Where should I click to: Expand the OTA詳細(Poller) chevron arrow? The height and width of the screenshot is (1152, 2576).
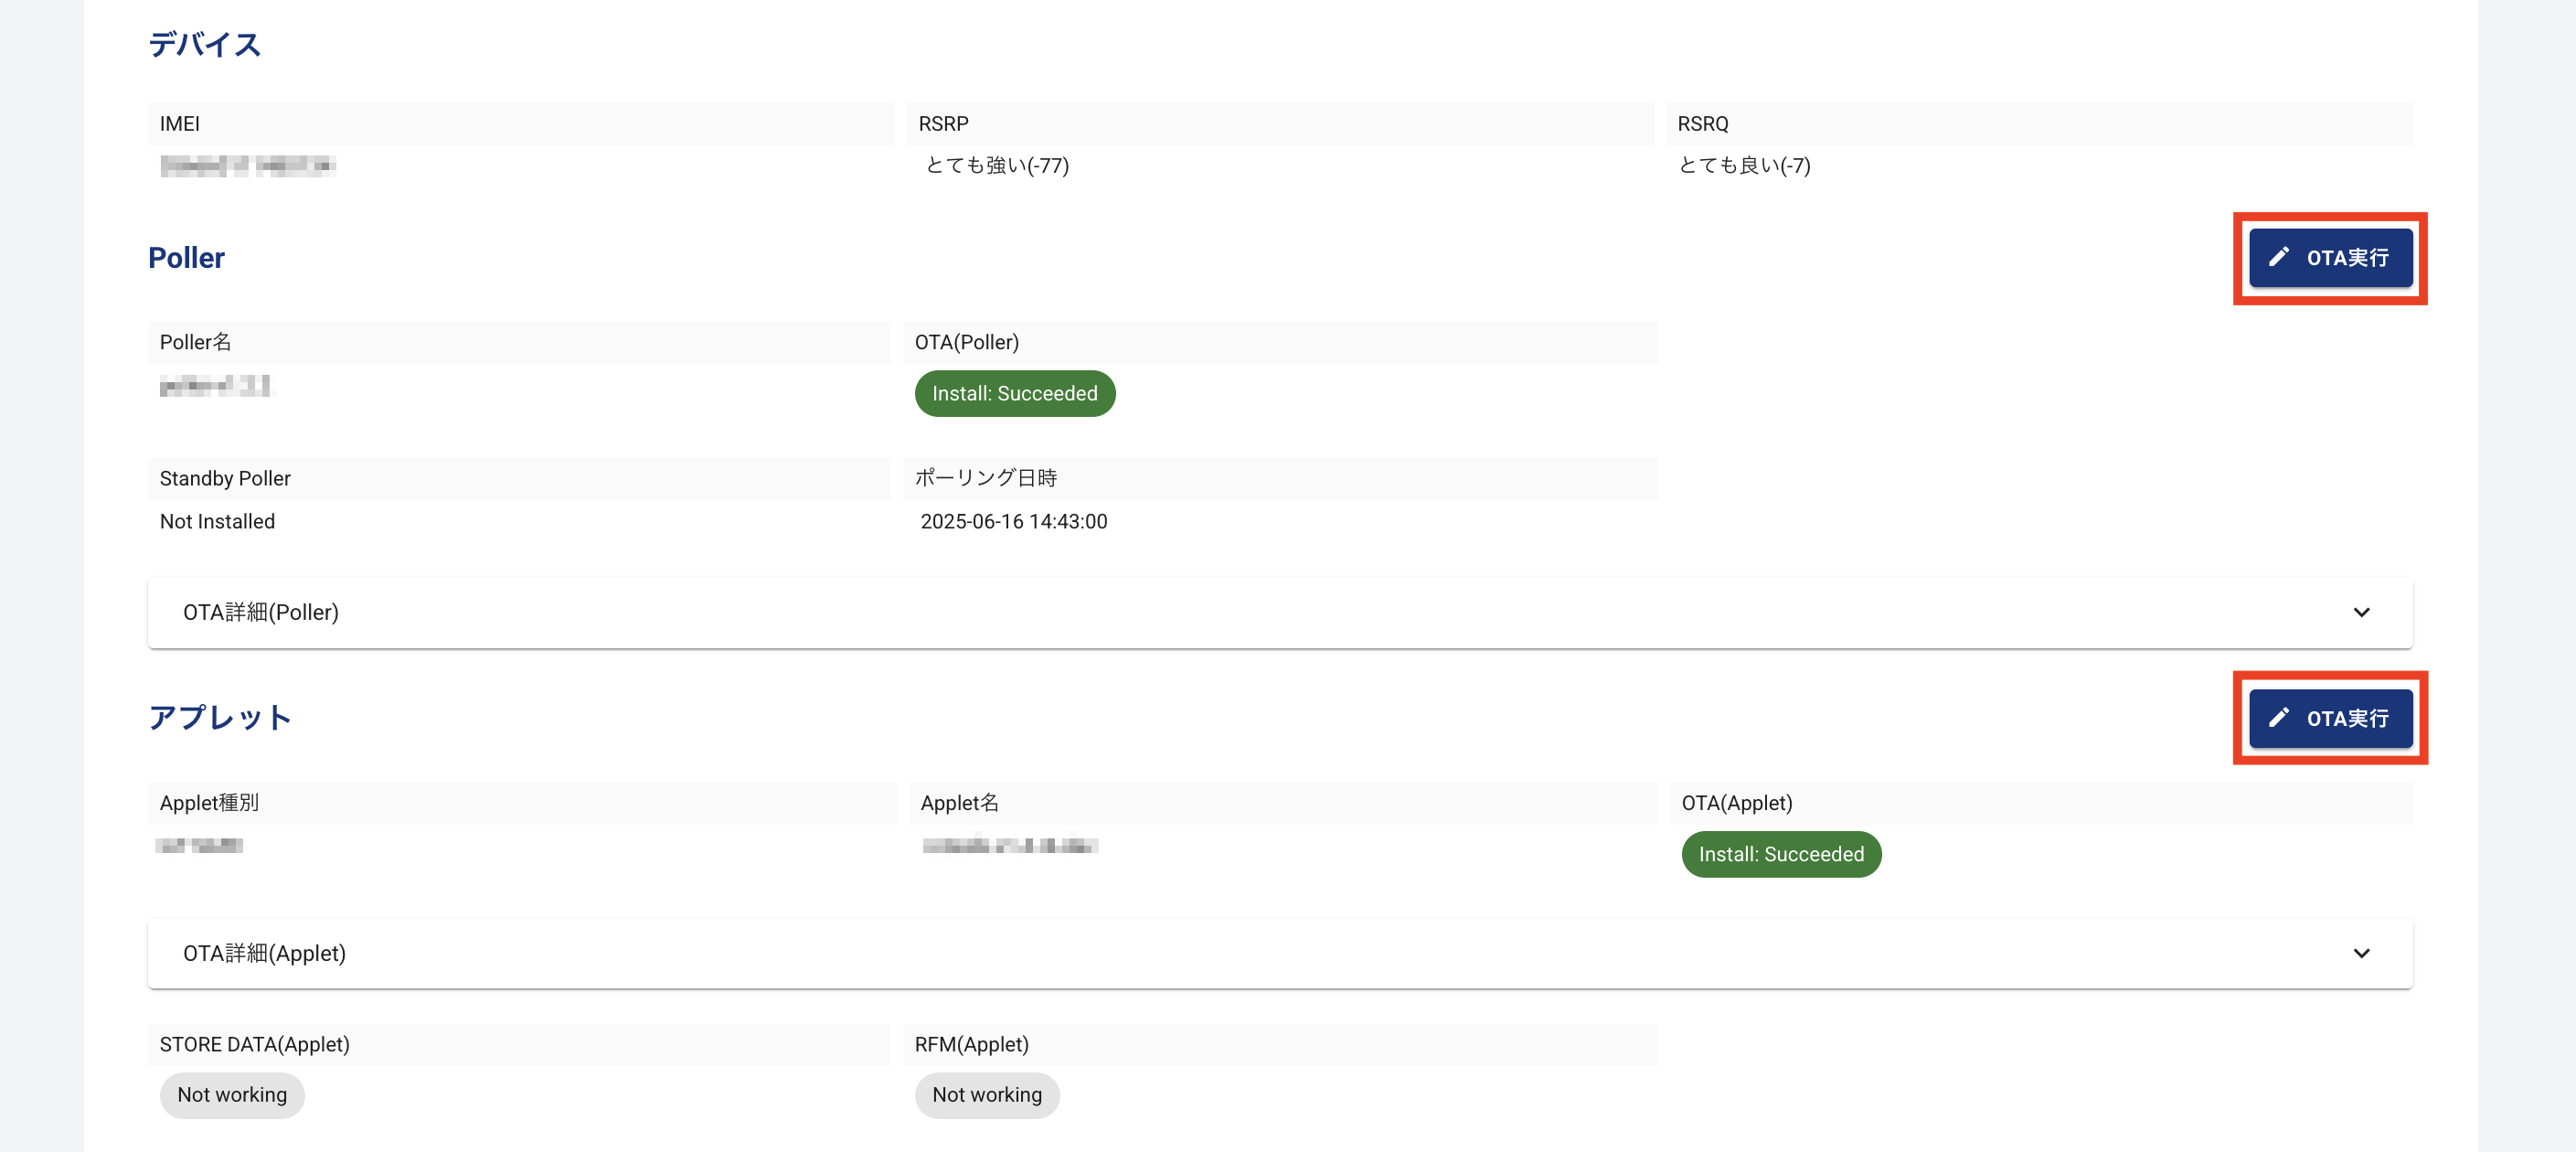click(x=2361, y=612)
